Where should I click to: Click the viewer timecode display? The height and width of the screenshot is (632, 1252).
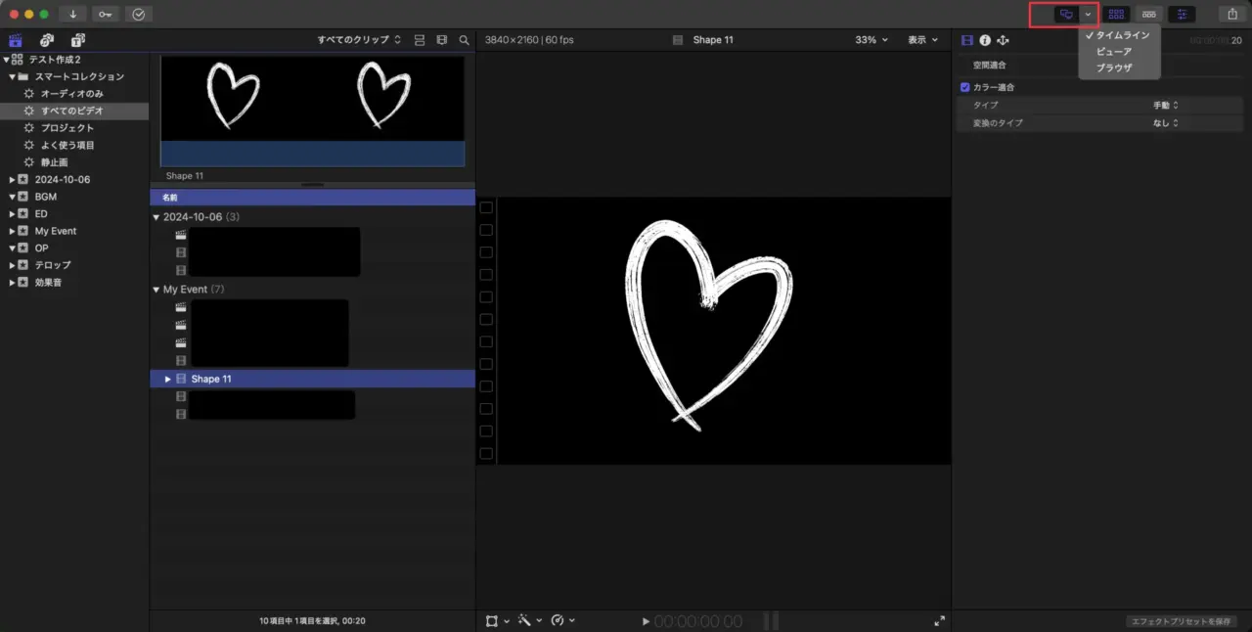pos(698,621)
